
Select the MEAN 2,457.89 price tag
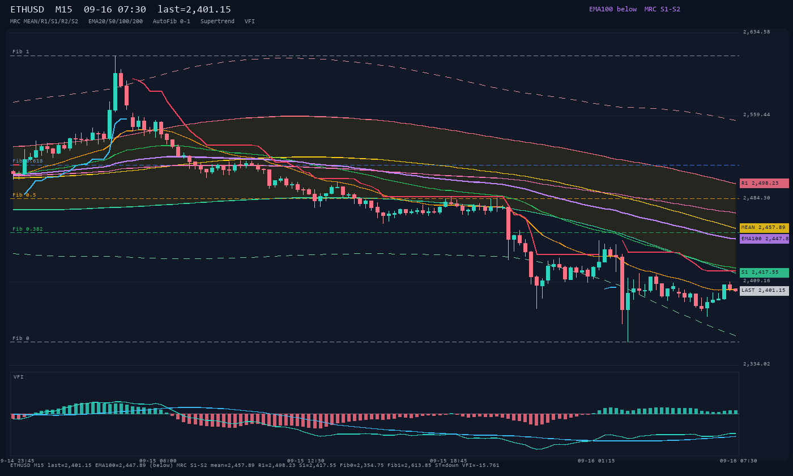click(x=764, y=227)
